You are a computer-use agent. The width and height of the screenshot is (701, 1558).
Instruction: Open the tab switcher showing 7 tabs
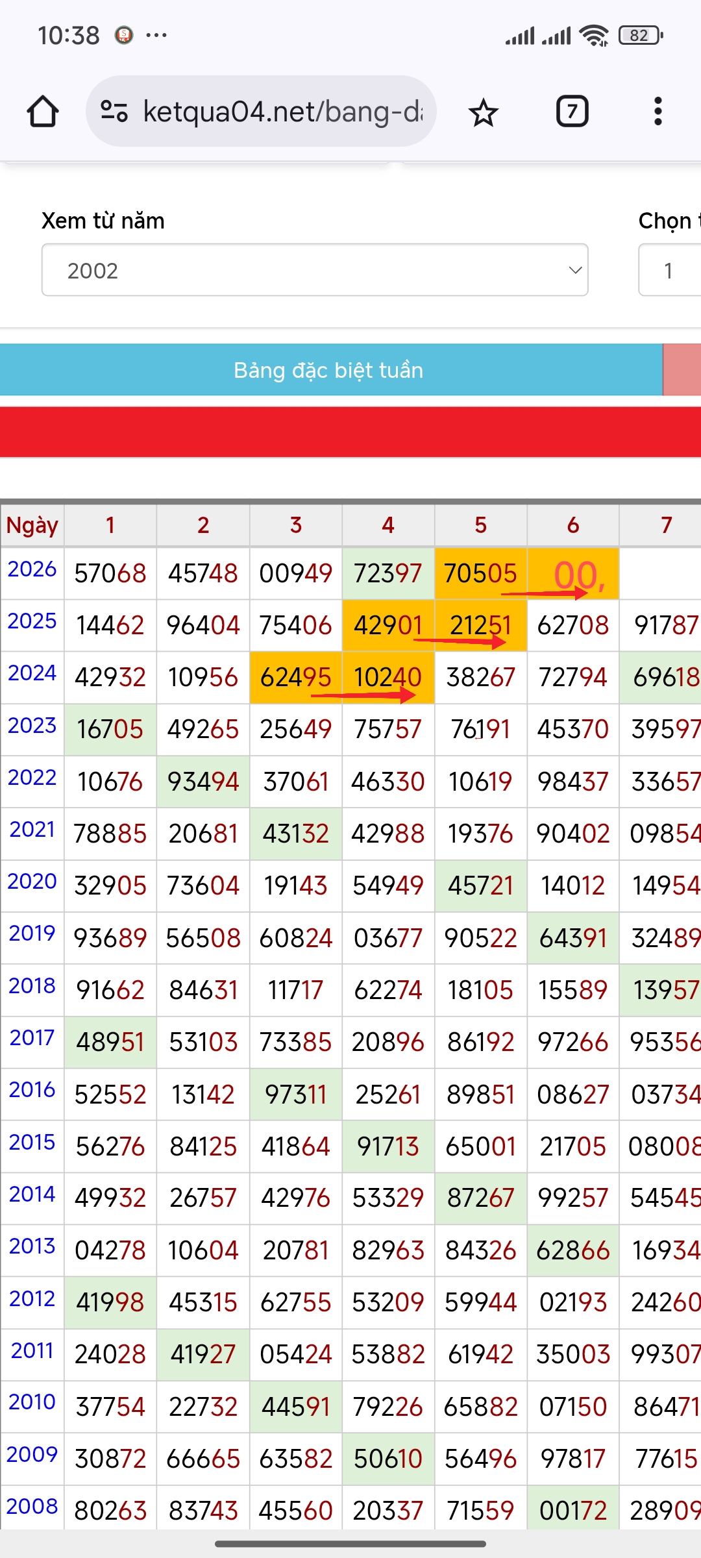point(572,112)
